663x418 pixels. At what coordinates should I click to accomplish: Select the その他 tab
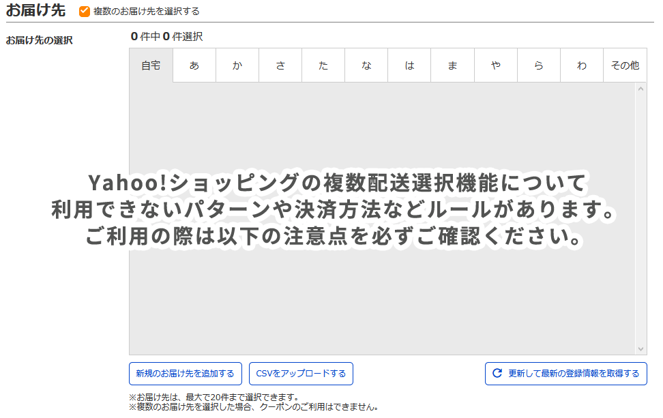point(625,65)
